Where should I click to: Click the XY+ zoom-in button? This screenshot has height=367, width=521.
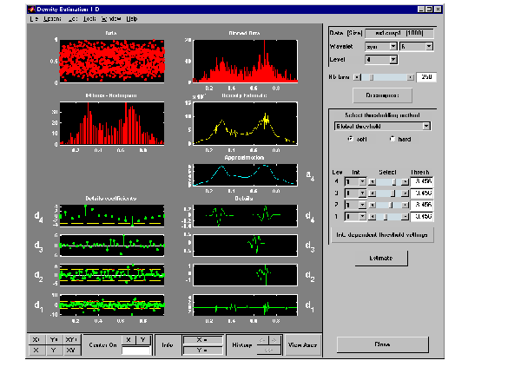tap(72, 338)
